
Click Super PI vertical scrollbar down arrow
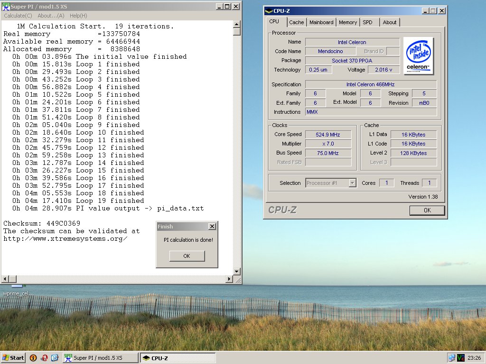tap(237, 272)
